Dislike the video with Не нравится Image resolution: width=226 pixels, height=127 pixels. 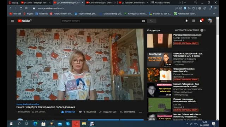[87, 112]
